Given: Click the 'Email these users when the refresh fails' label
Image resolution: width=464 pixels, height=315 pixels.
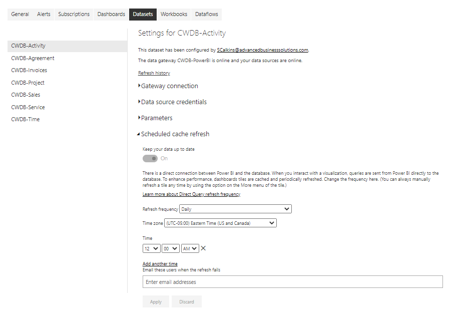Looking at the screenshot, I should click(181, 270).
